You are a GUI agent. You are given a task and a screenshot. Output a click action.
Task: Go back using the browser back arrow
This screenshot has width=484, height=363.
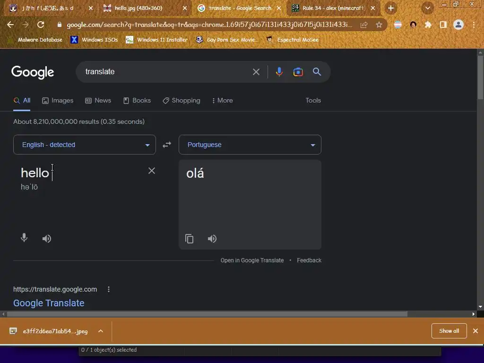(10, 25)
